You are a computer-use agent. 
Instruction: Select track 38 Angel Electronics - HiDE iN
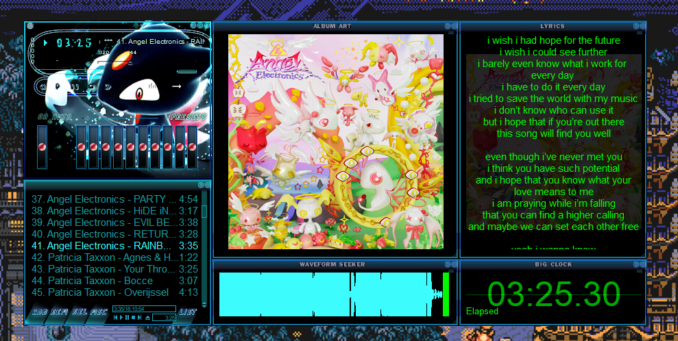click(x=114, y=211)
